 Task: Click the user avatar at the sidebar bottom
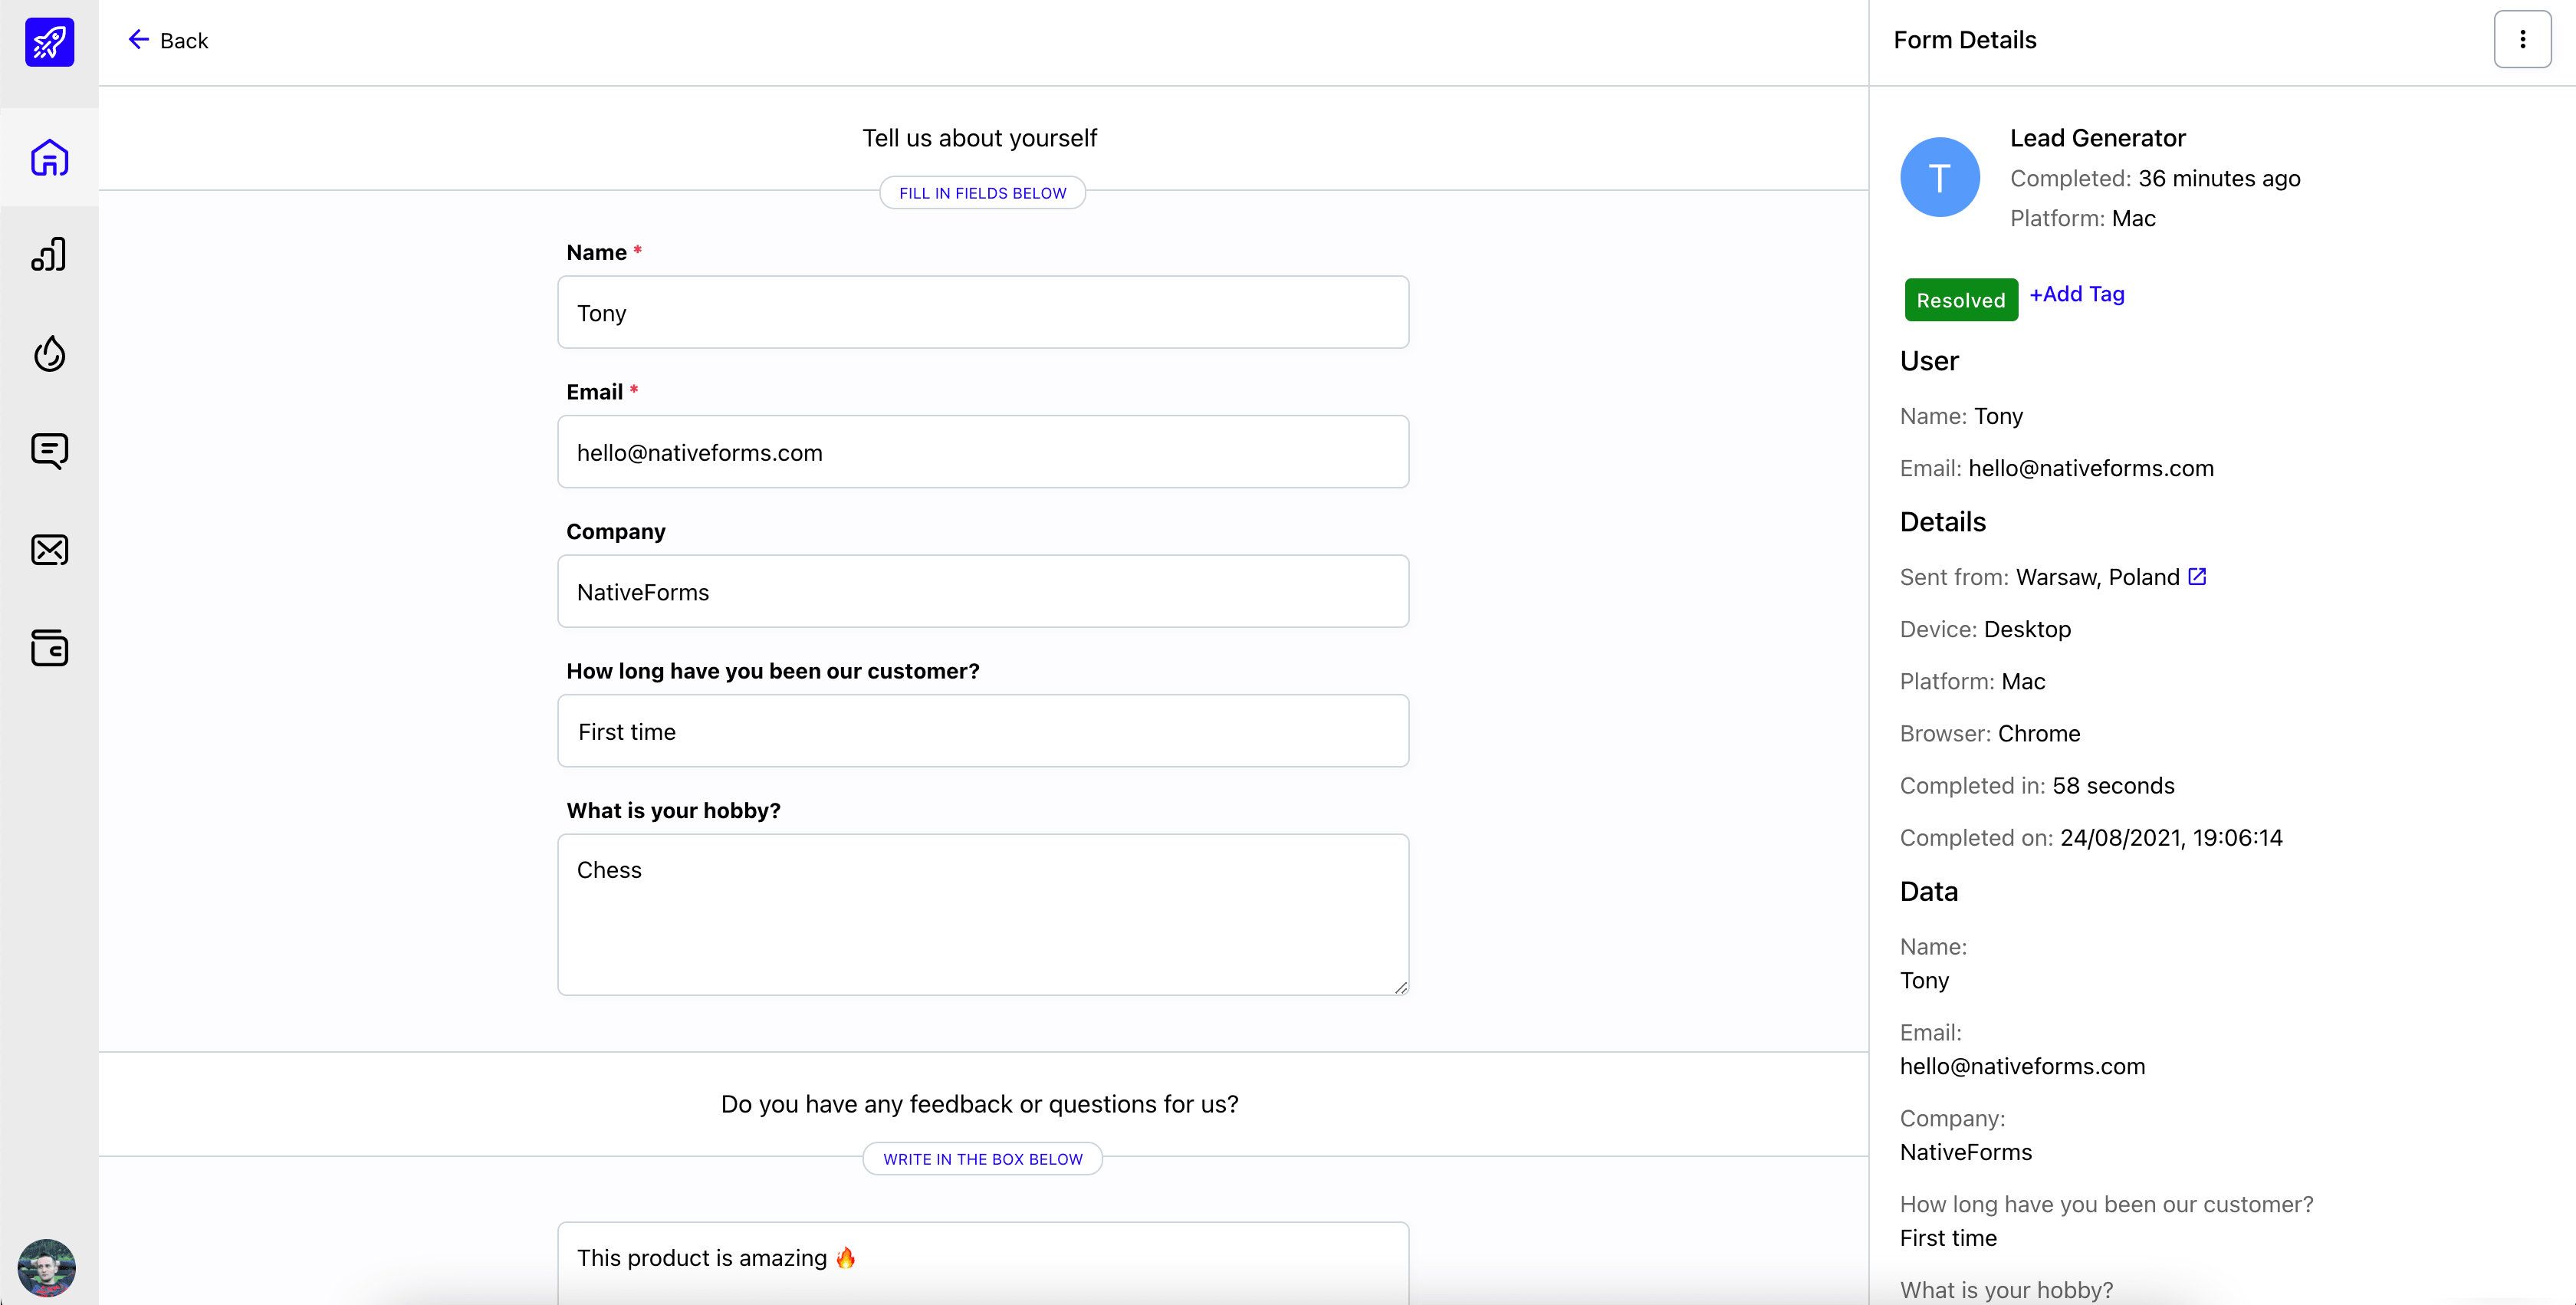tap(47, 1268)
